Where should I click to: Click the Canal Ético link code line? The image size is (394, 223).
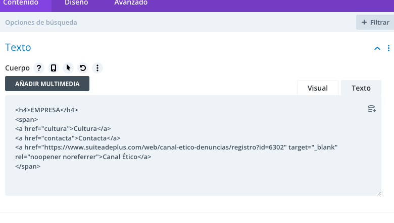(126, 157)
